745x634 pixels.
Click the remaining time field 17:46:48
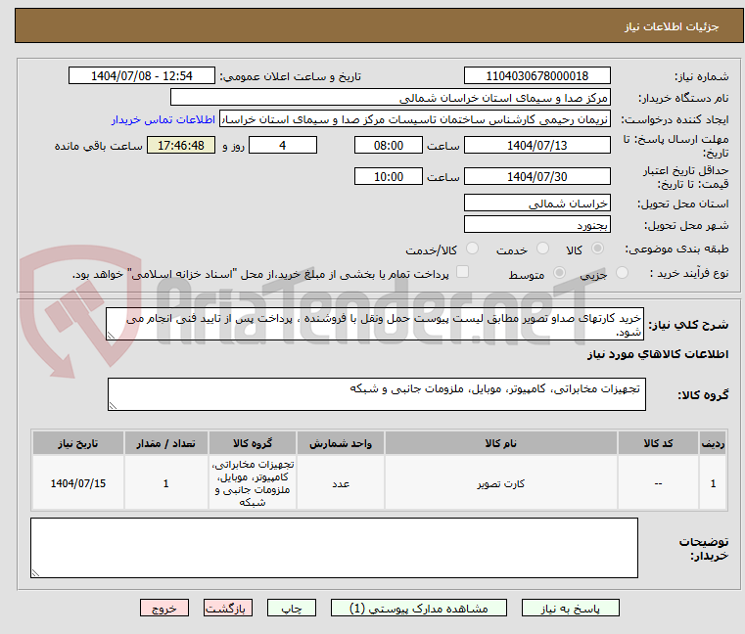(x=181, y=146)
